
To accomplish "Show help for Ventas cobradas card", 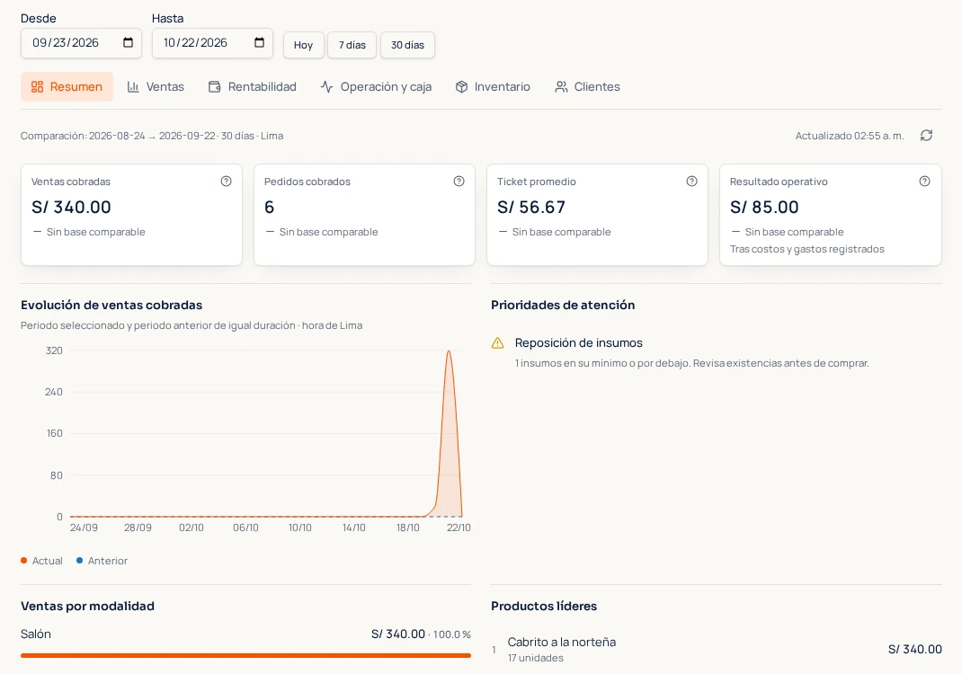I will click(226, 181).
